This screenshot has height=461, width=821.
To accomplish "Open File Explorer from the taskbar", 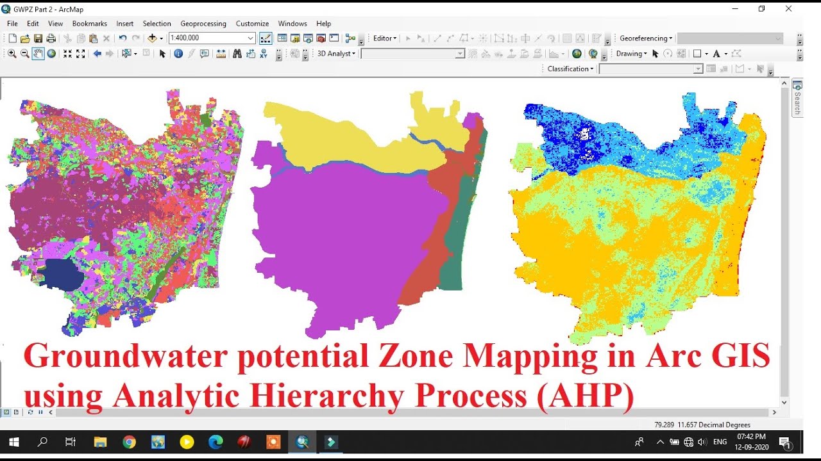I will pos(100,442).
